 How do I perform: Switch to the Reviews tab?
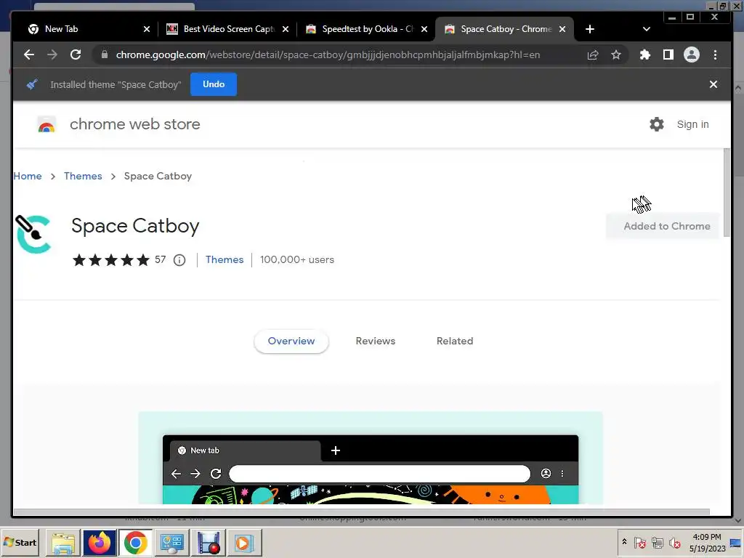376,341
